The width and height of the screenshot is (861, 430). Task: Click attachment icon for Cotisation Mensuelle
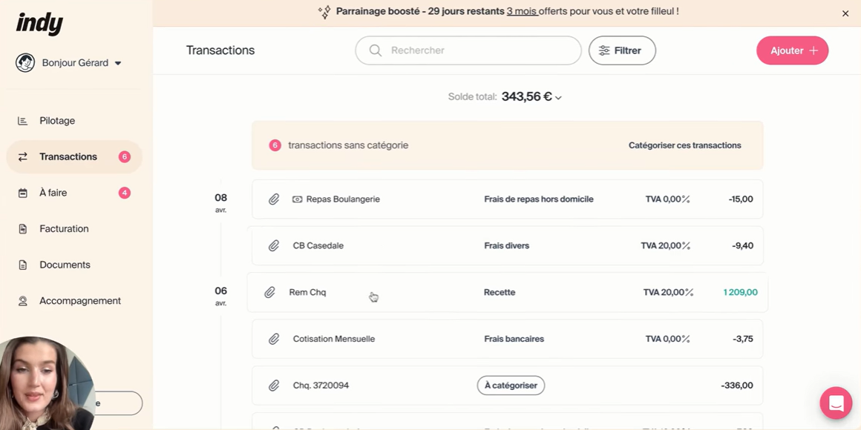pos(274,340)
